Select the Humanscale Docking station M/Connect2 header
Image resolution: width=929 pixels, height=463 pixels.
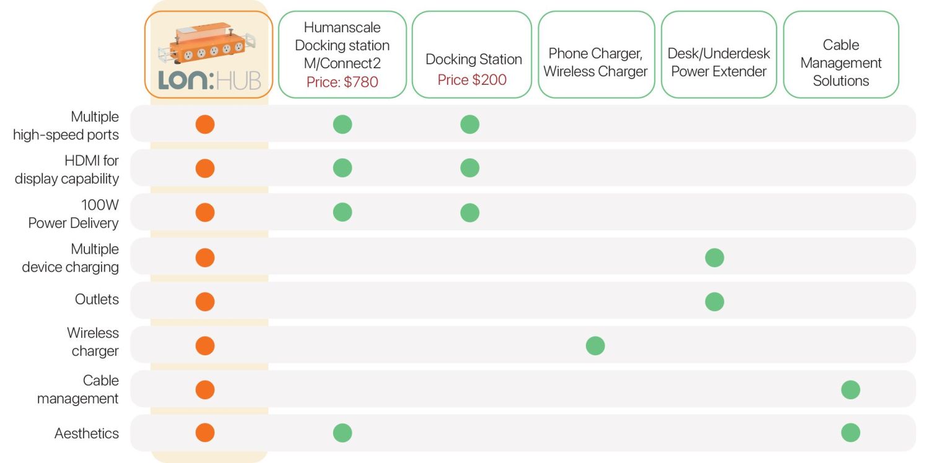click(x=342, y=54)
